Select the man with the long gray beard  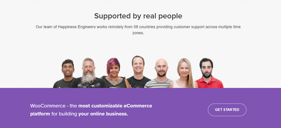tap(88, 73)
